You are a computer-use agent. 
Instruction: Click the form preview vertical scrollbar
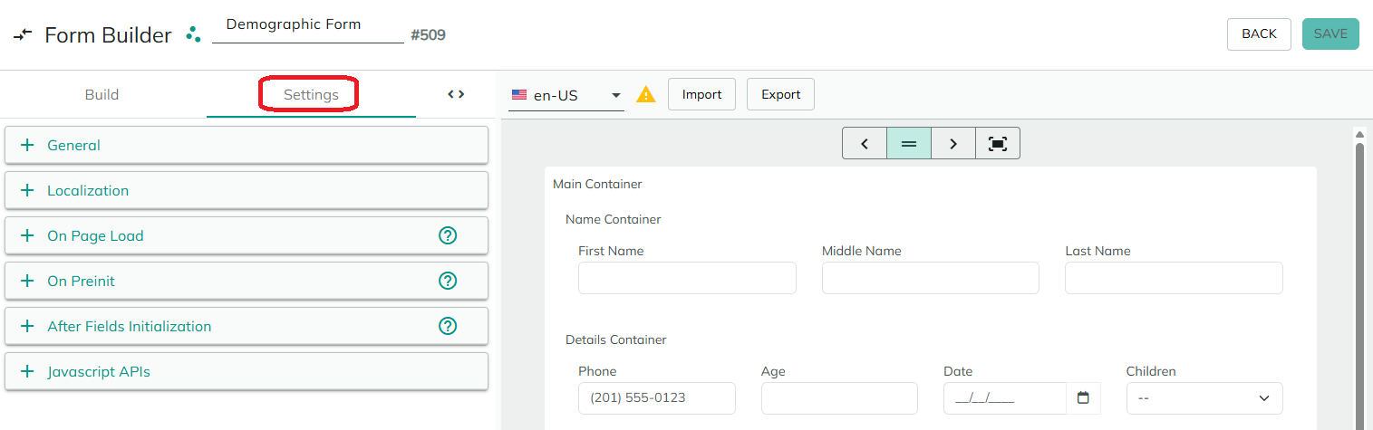1359,281
